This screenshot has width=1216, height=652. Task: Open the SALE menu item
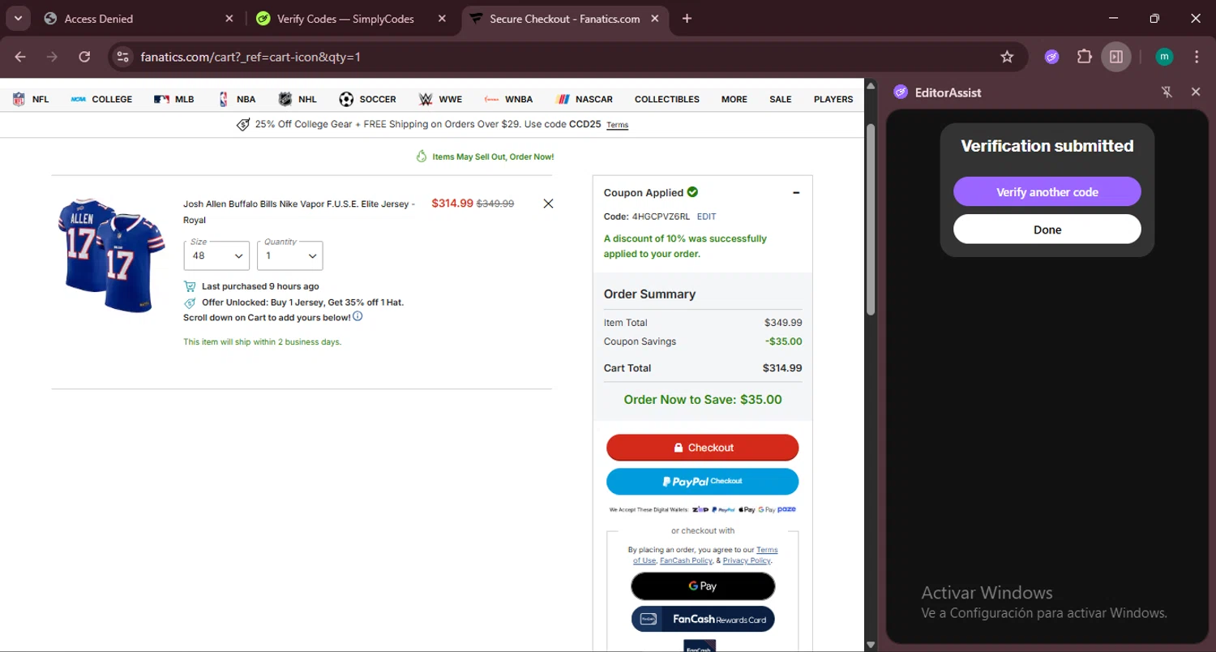780,99
